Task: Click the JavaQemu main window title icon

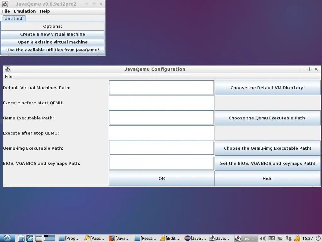Action: coord(5,4)
